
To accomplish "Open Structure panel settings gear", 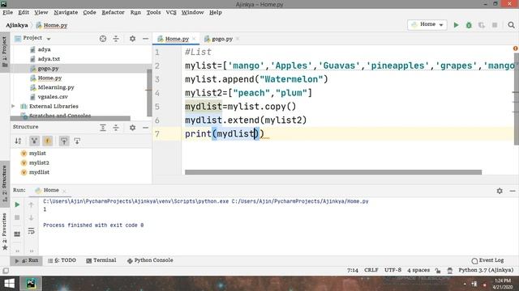I will coord(132,128).
